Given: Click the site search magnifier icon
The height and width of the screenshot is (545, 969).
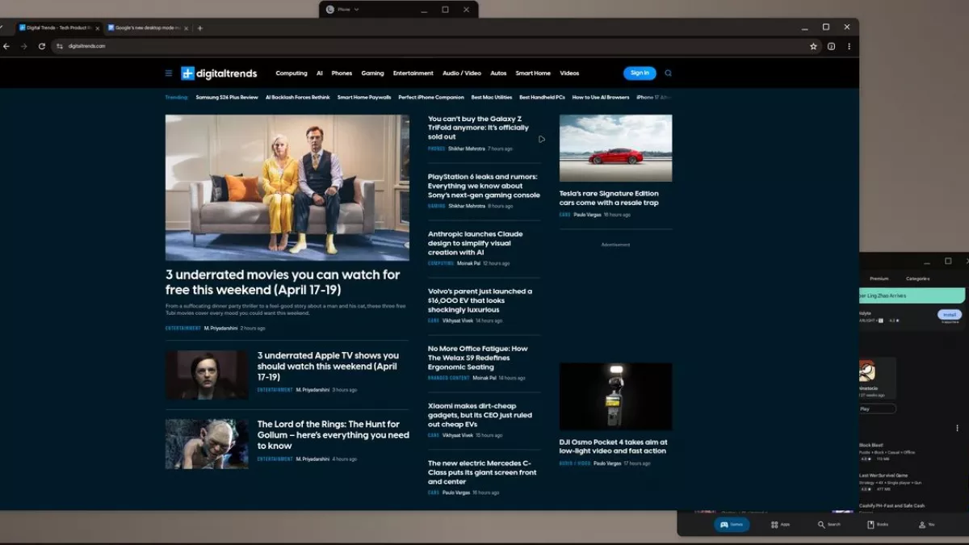Looking at the screenshot, I should click(668, 73).
